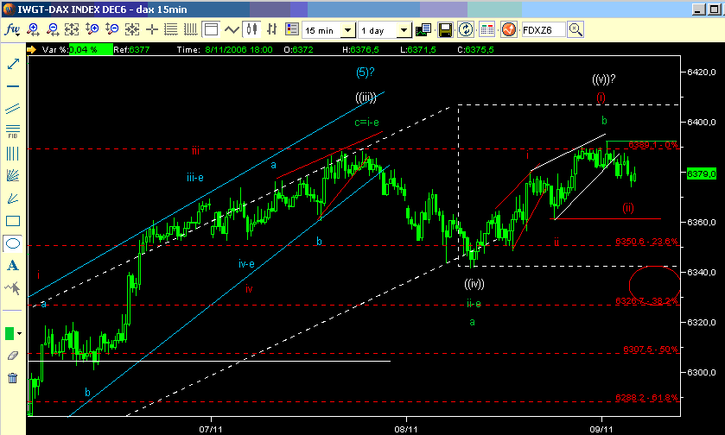Click the L:6371,5 low value
Image resolution: width=725 pixels, height=435 pixels.
[418, 49]
